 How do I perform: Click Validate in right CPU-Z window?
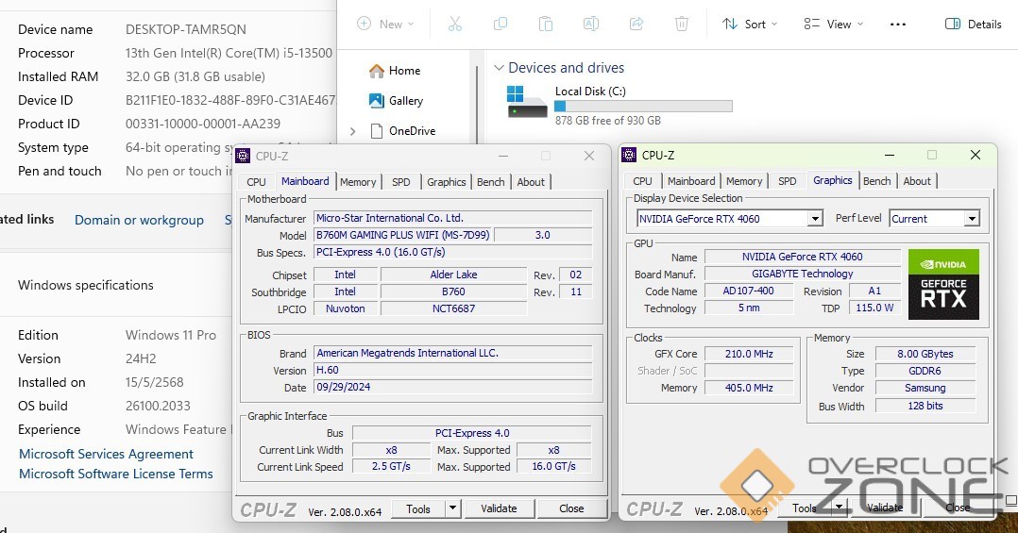tap(885, 508)
